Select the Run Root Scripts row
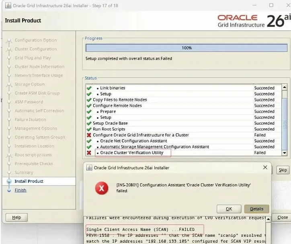Viewport: 291px width, 244px height. (x=184, y=129)
